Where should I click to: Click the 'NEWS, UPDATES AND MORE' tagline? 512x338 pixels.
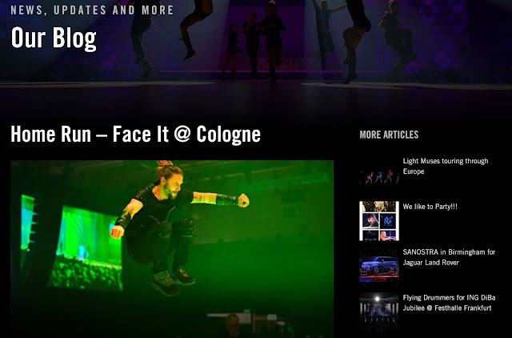92,10
